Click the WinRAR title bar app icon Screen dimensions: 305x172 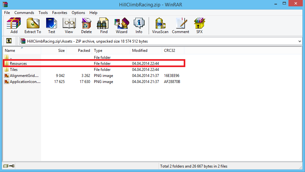[x=5, y=4]
